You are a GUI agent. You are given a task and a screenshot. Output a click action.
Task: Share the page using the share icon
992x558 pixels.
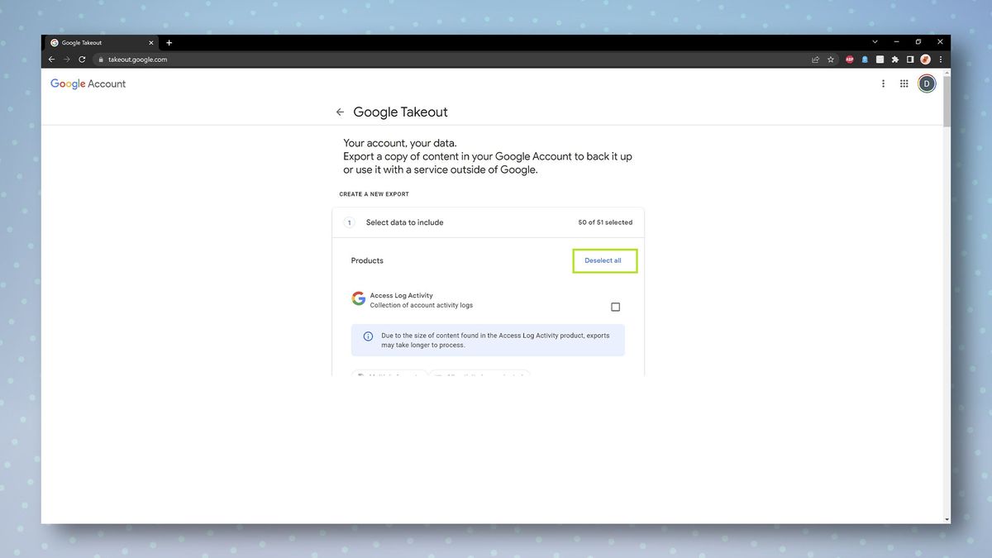pos(815,60)
